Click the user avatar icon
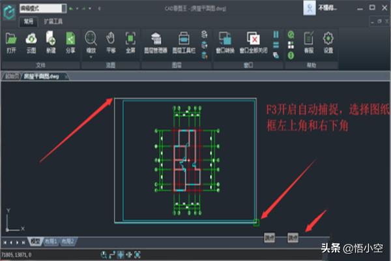391x261 pixels. pyautogui.click(x=310, y=8)
